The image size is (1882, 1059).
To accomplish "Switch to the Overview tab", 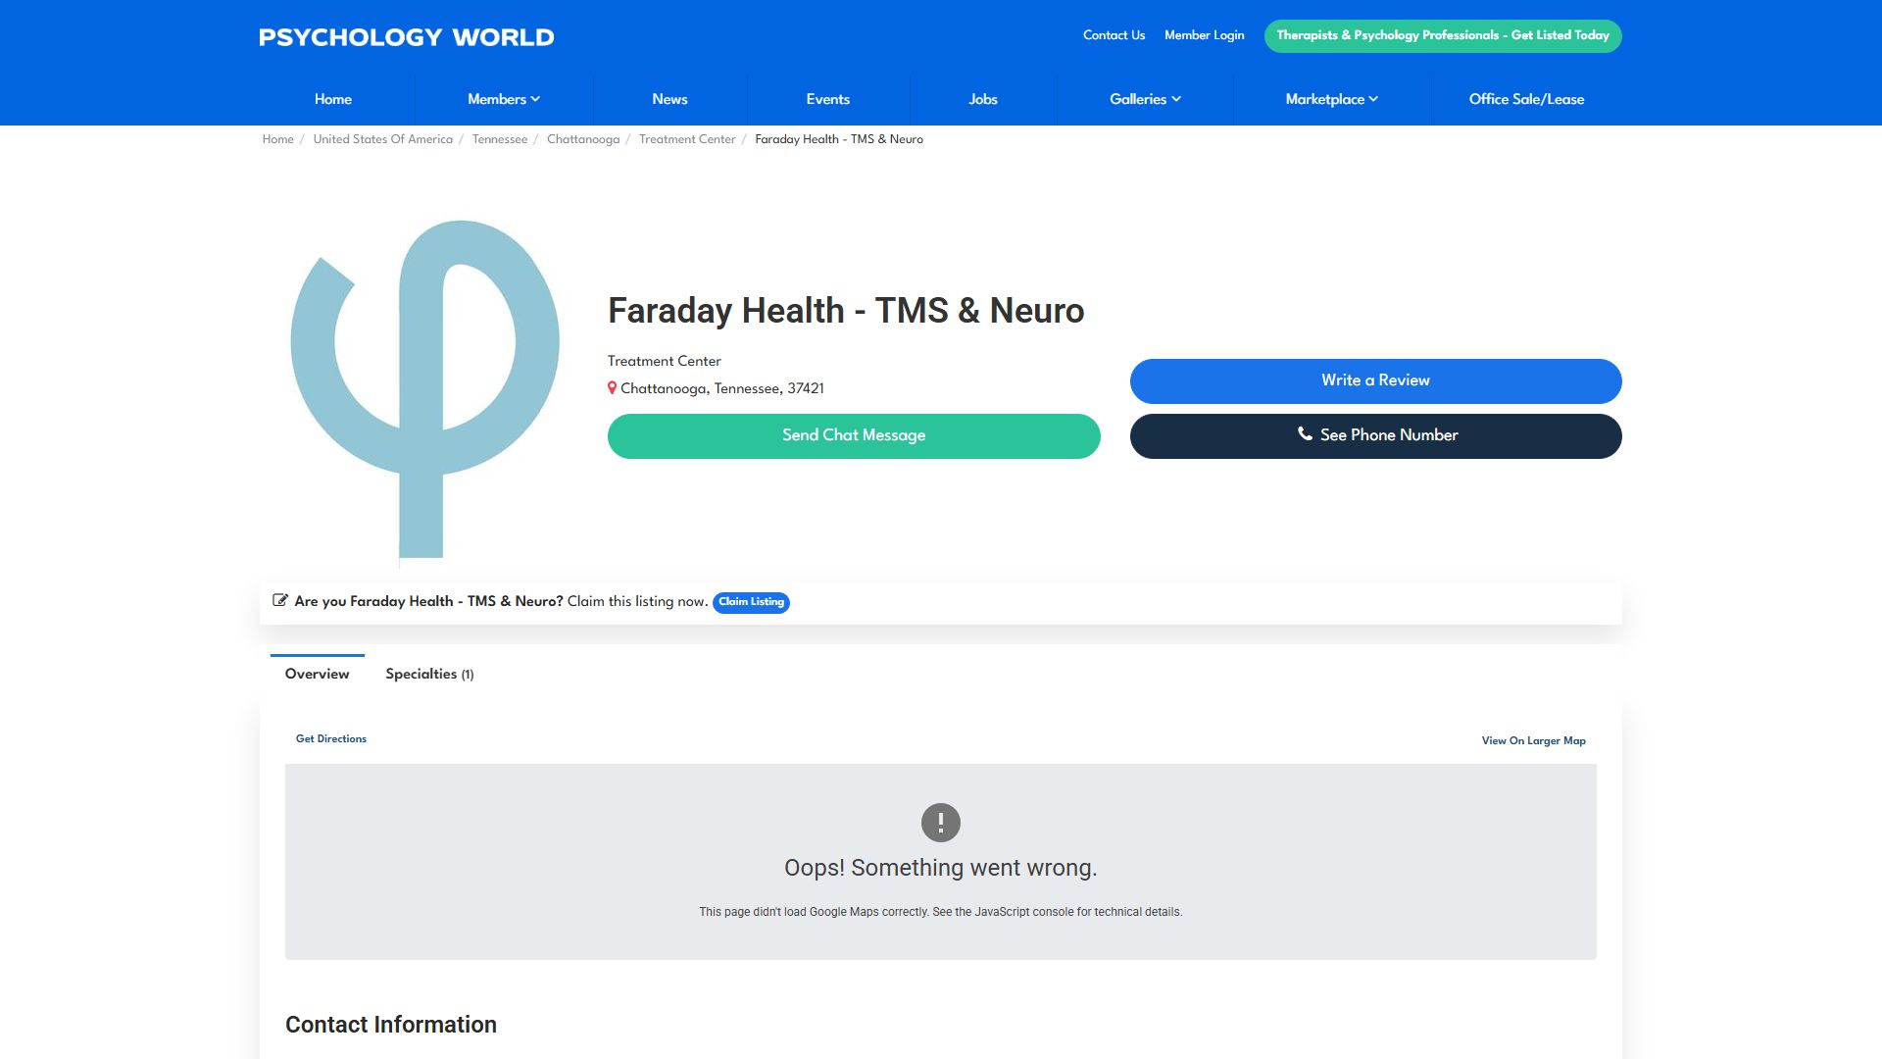I will click(x=317, y=674).
